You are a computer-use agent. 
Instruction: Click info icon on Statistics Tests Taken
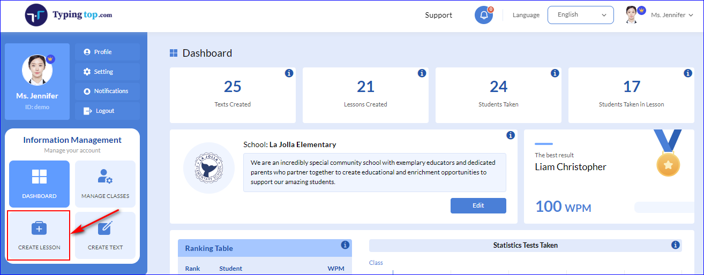[x=675, y=245]
